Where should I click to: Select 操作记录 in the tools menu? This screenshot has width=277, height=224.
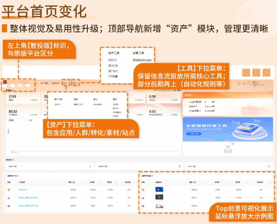click(x=113, y=66)
